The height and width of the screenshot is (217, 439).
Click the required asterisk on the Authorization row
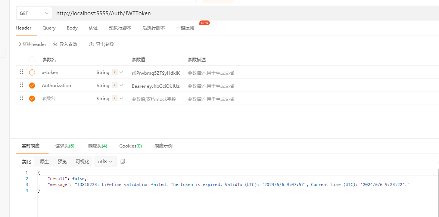(x=115, y=86)
